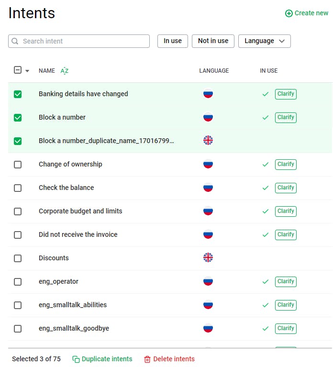Filter by Not in use intents
The height and width of the screenshot is (367, 333).
[213, 41]
